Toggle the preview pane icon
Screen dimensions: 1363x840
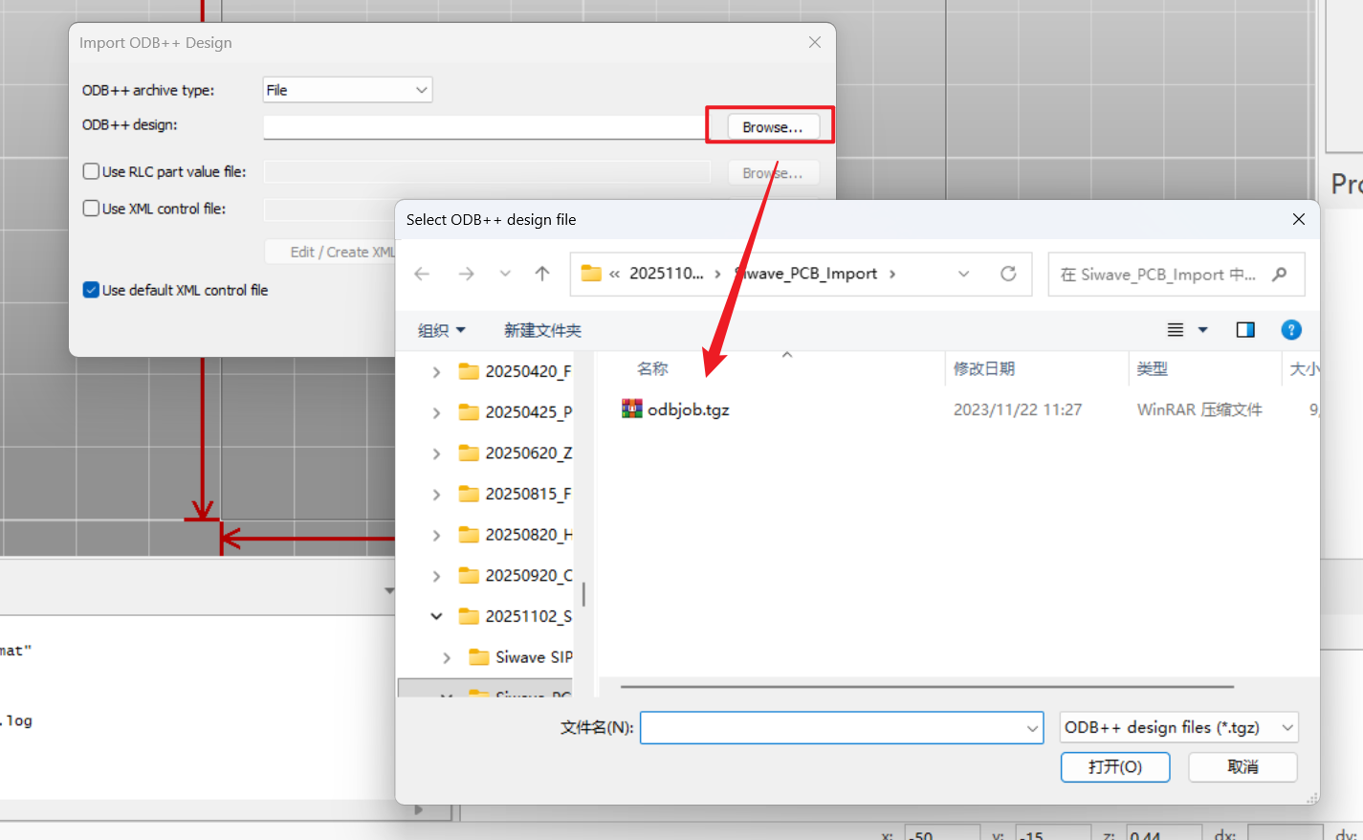coord(1245,330)
